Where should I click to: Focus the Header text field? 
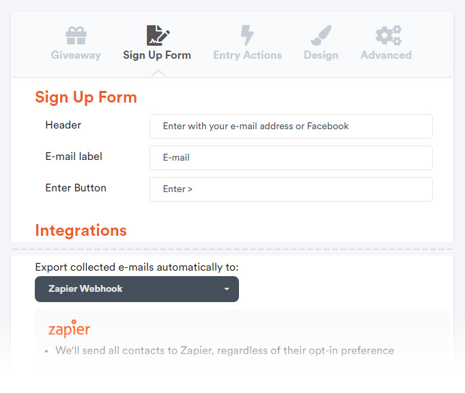[x=291, y=126]
